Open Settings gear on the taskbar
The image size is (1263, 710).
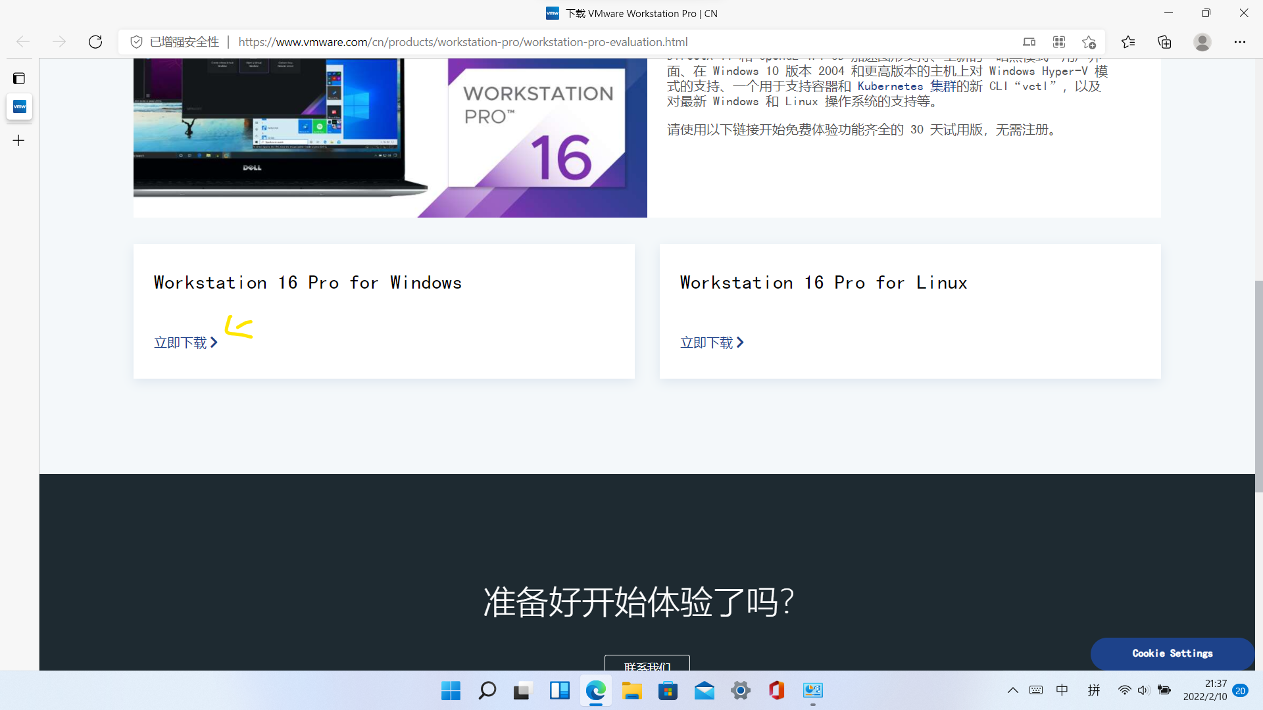741,690
